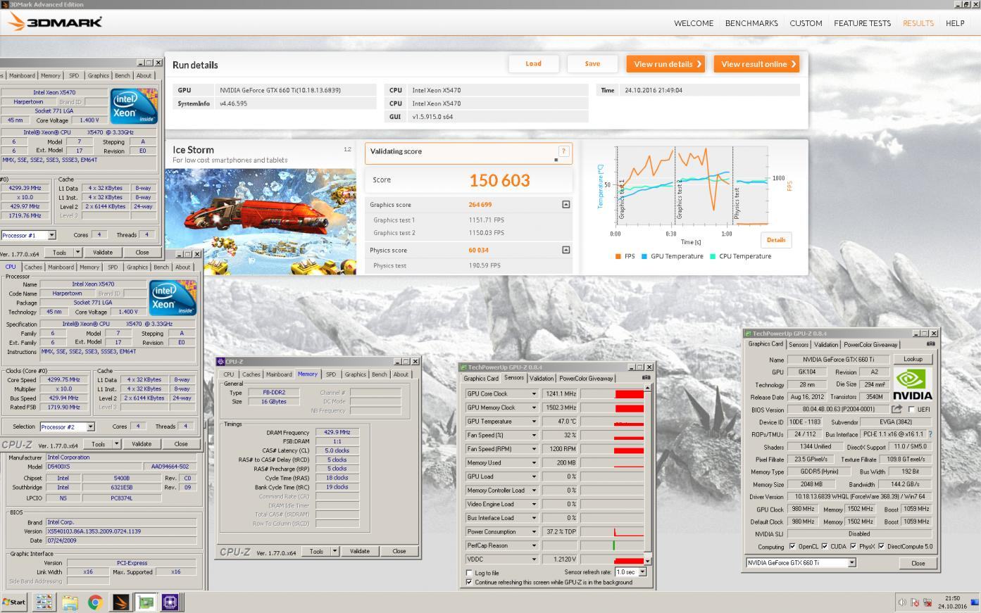Click the GPU-Z Sensors scrollbar up arrow
Viewport: 981px width, 613px height.
648,388
